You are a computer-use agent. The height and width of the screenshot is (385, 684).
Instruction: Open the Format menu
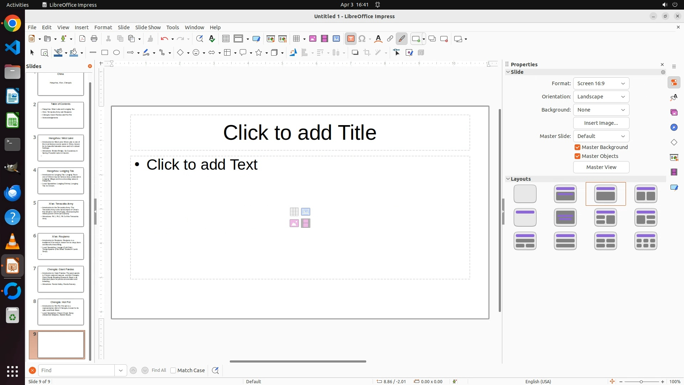103,27
